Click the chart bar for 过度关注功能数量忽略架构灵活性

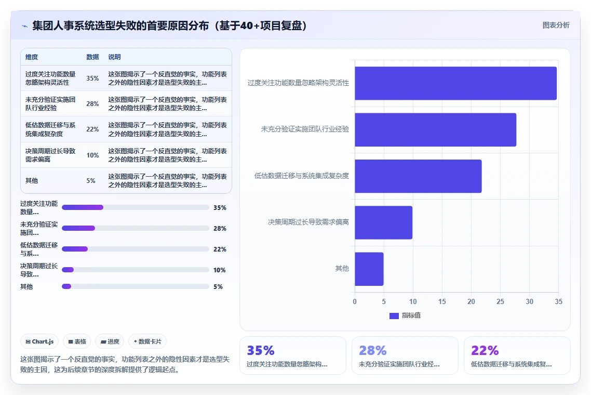[455, 83]
